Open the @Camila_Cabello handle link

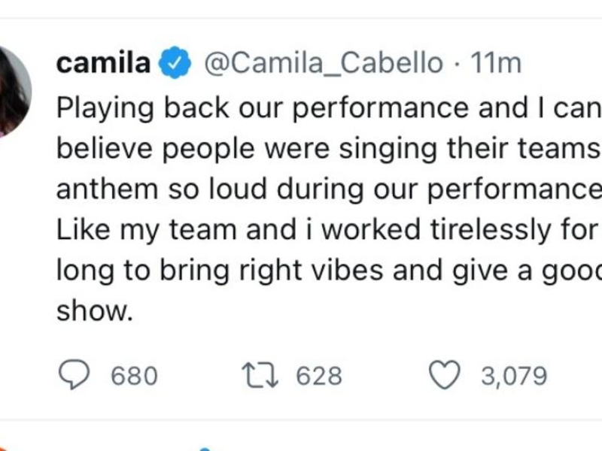[x=324, y=63]
